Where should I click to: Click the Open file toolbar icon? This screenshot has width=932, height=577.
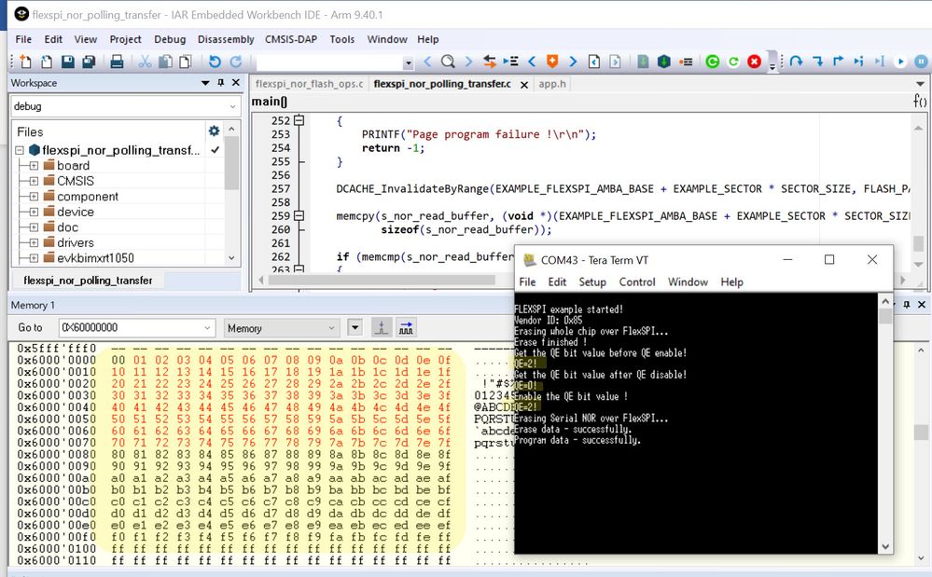(x=47, y=62)
